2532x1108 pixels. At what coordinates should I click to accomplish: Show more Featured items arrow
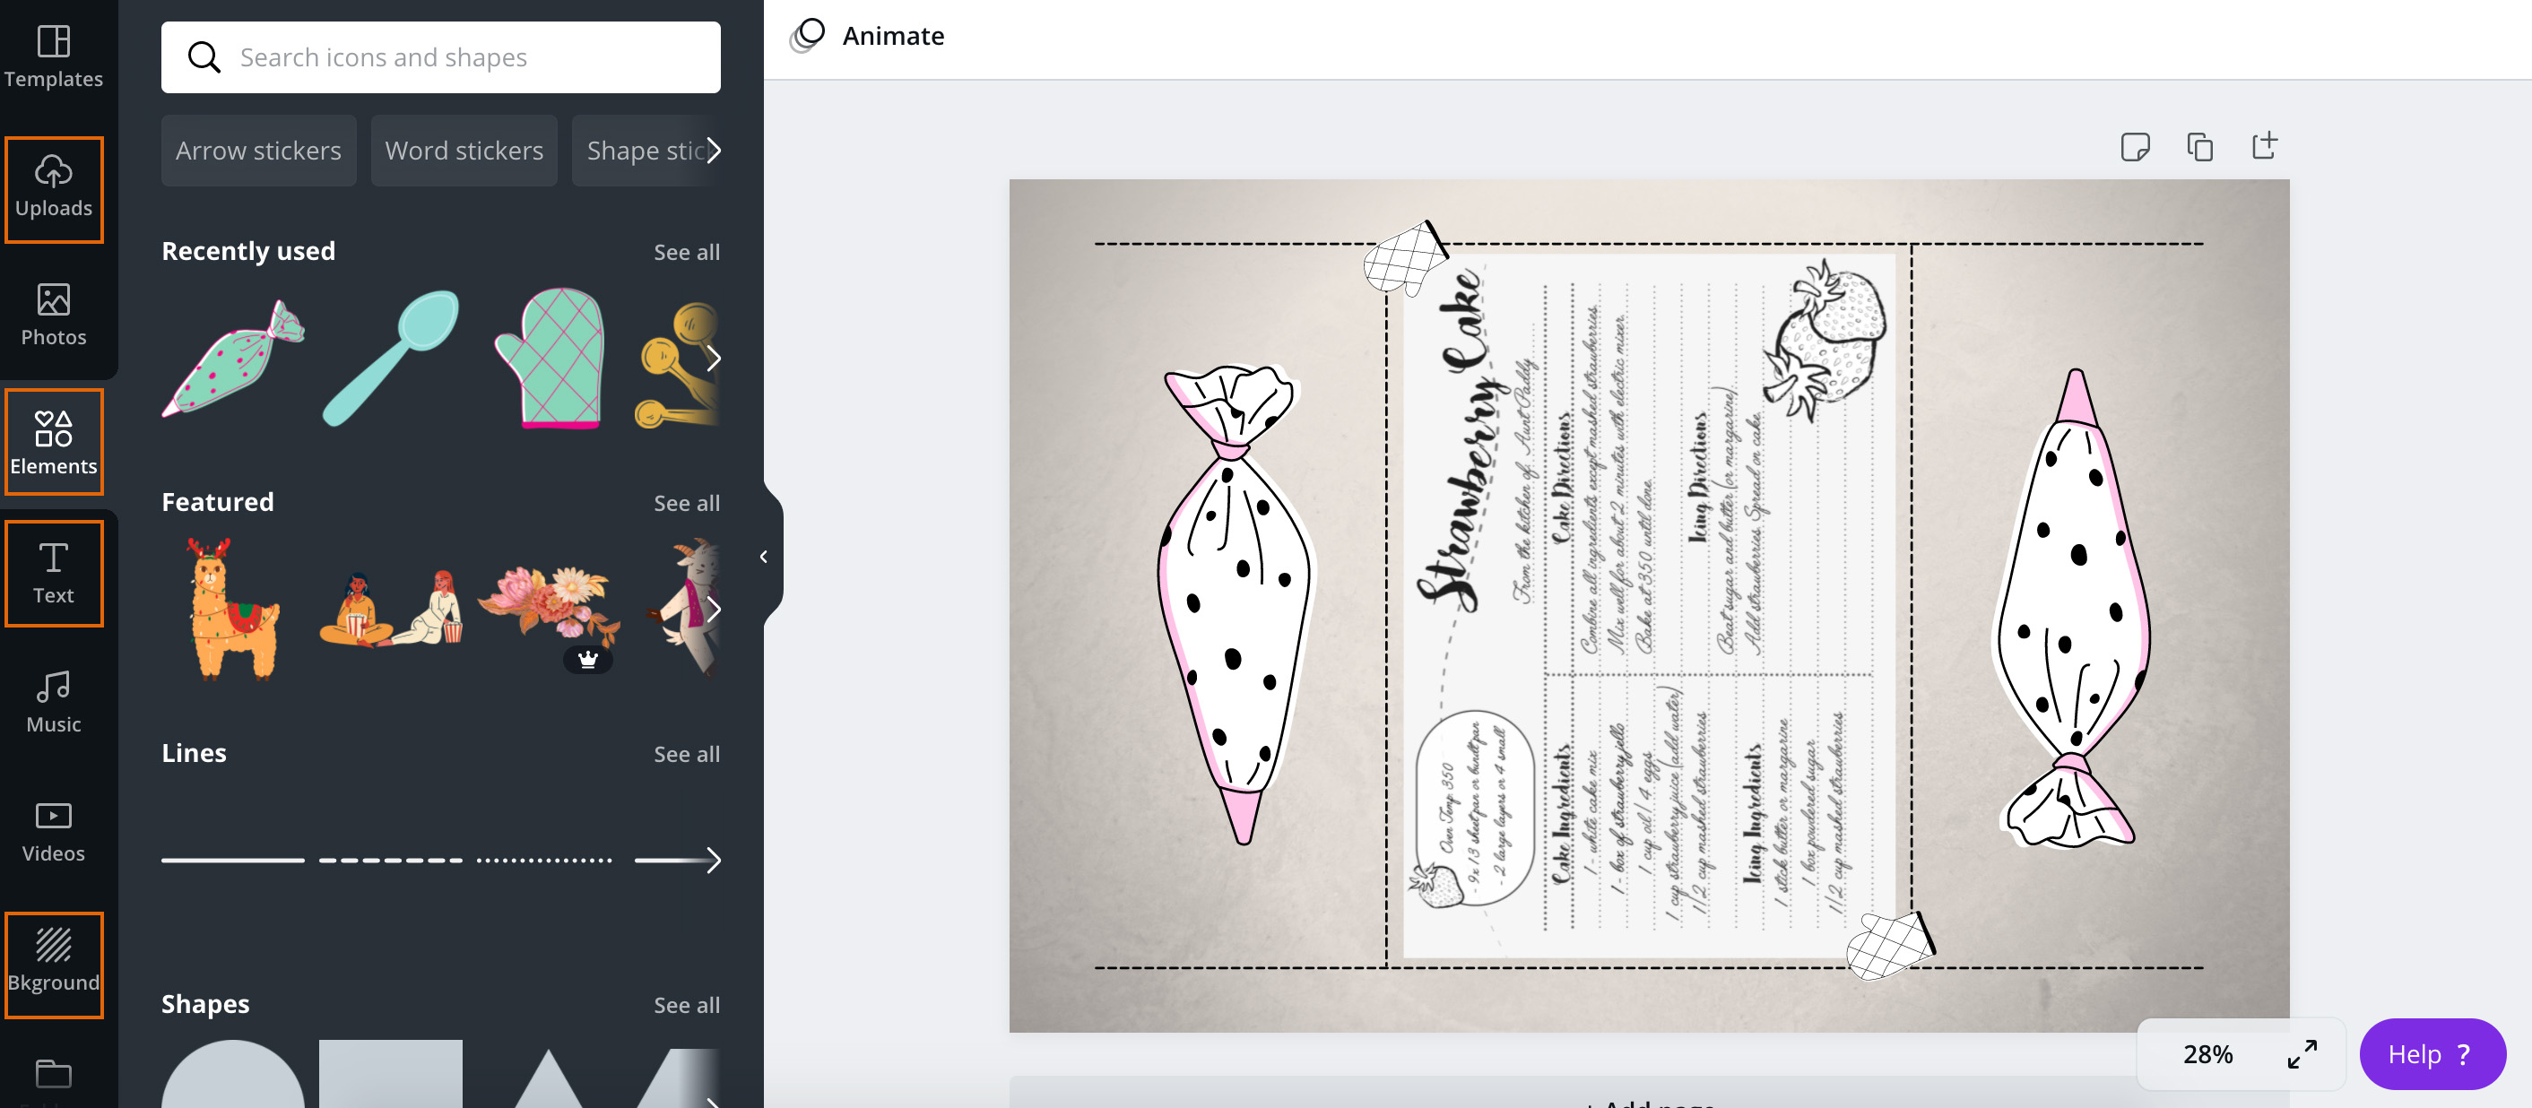pos(714,609)
